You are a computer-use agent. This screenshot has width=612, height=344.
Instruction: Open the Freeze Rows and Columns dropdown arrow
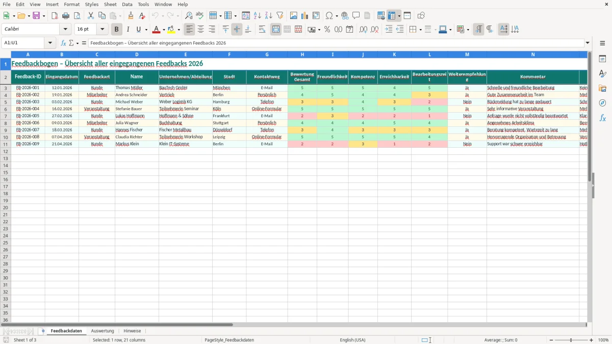399,16
